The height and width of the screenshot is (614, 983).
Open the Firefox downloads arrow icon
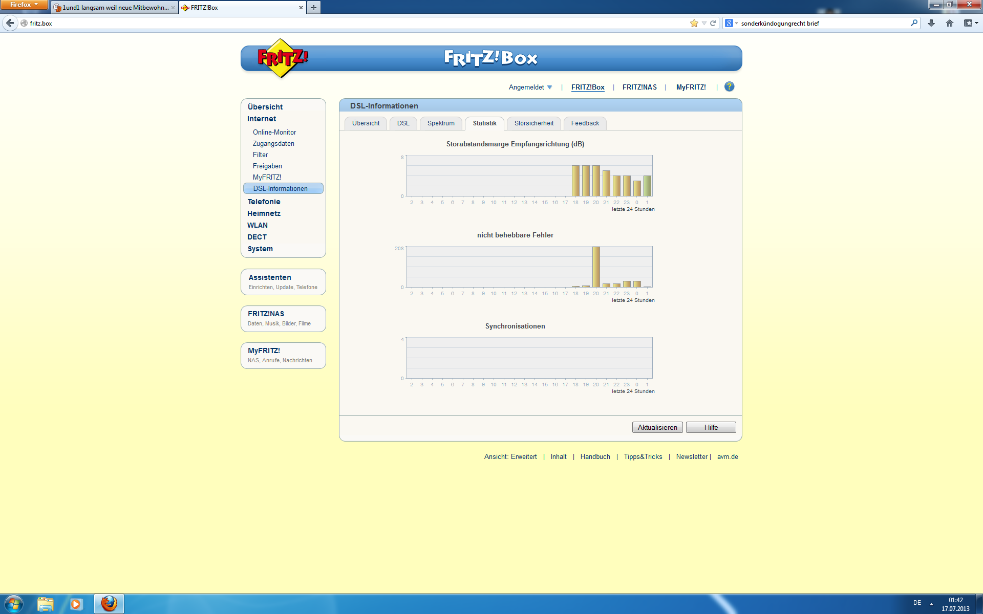[931, 24]
